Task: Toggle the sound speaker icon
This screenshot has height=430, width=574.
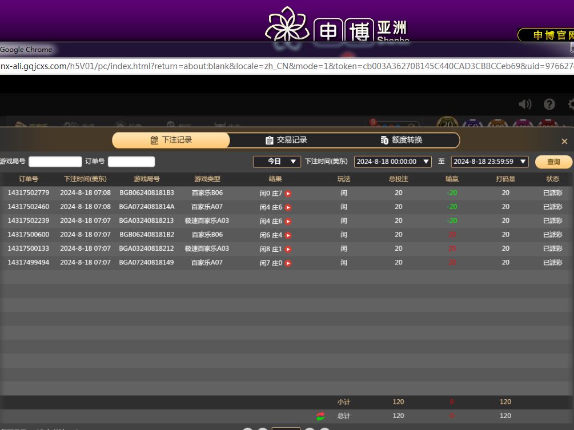Action: (x=524, y=104)
